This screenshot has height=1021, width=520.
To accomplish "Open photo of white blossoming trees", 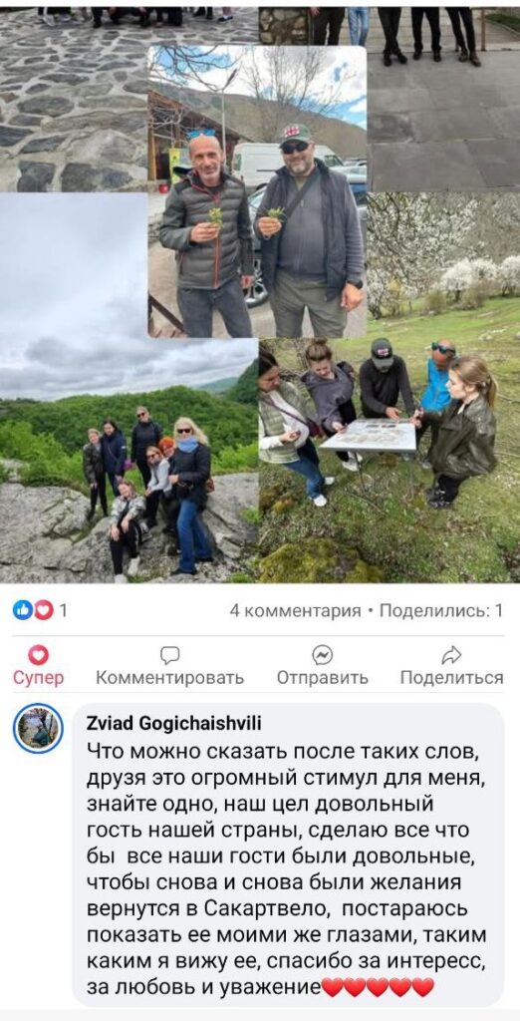I will tap(444, 265).
